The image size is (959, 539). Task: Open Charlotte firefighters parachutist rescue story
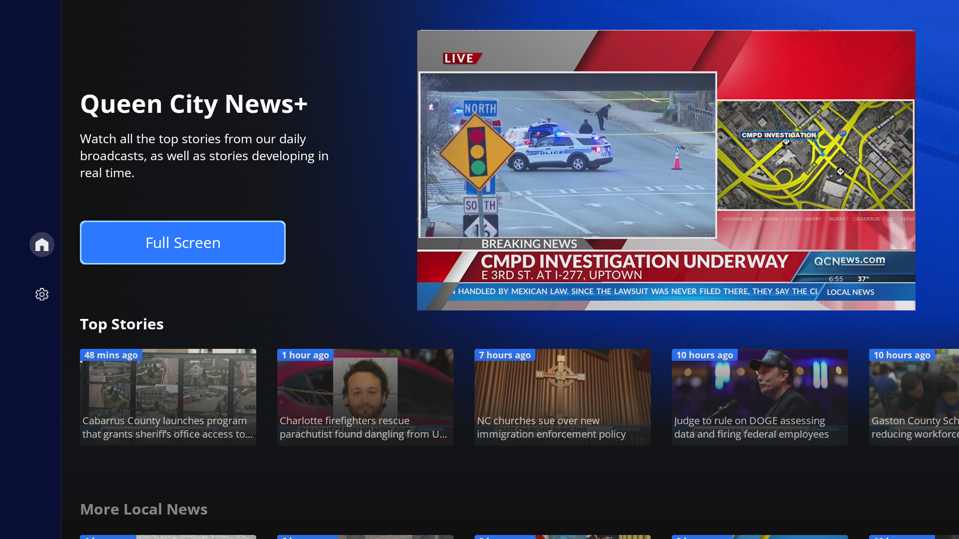coord(365,397)
